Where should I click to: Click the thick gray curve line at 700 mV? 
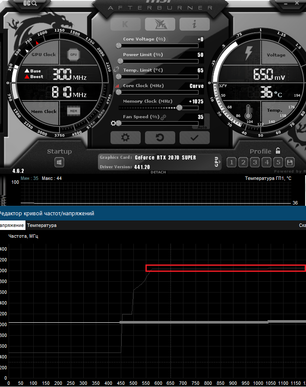(x=183, y=322)
